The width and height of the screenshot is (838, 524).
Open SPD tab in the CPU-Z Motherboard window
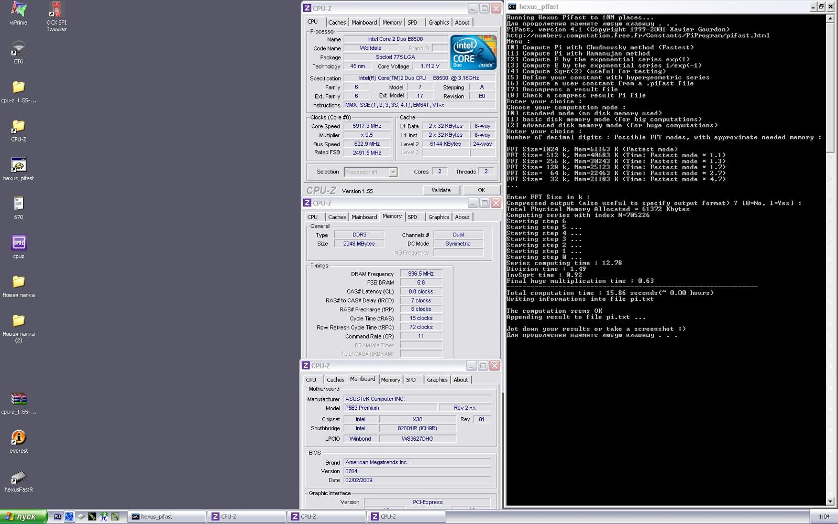coord(411,380)
